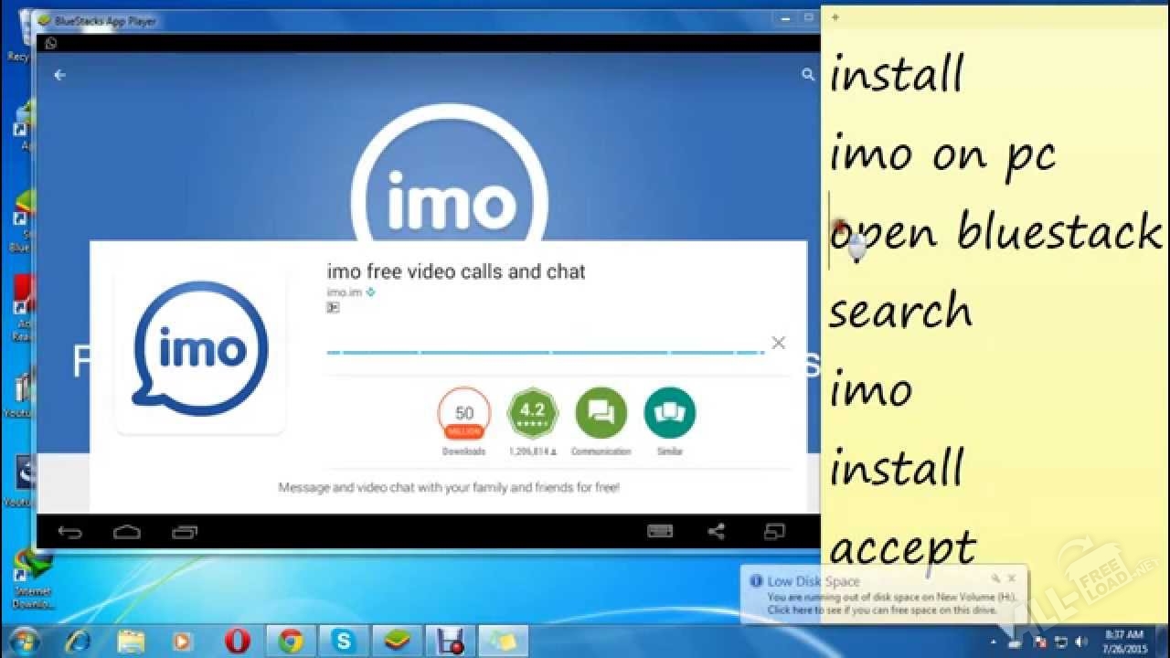
Task: Open the imo.im developer link
Action: 345,292
